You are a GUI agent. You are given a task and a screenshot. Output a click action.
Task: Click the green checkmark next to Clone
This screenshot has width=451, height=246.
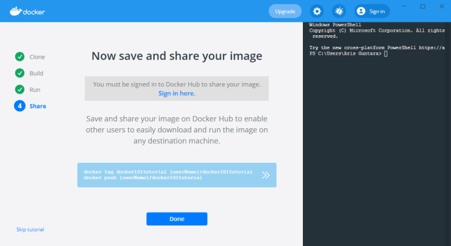[x=20, y=56]
